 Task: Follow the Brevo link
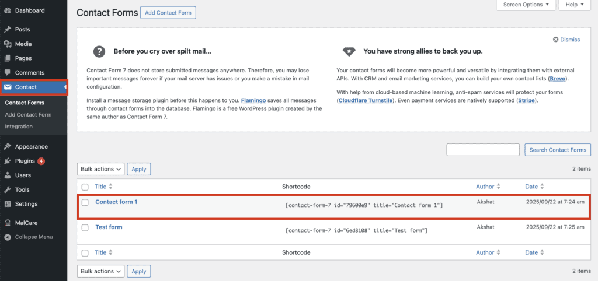558,79
